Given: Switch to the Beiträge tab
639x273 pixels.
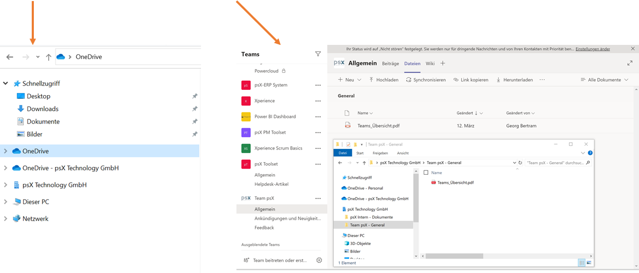Looking at the screenshot, I should (390, 63).
